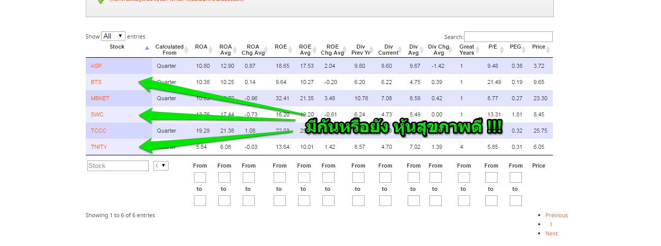Click the Search input field
This screenshot has height=246, width=661.
(508, 37)
